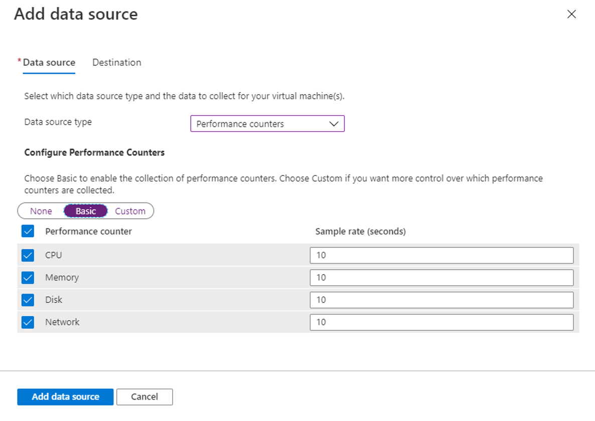Disable the Network counter checkbox
Viewport: 595px width, 421px height.
point(28,322)
